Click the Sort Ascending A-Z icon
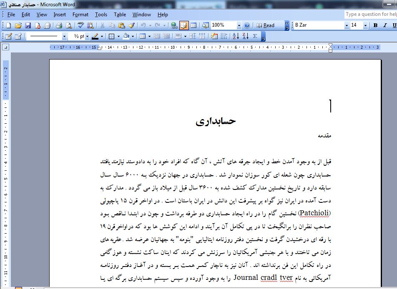The image size is (397, 289). click(235, 36)
